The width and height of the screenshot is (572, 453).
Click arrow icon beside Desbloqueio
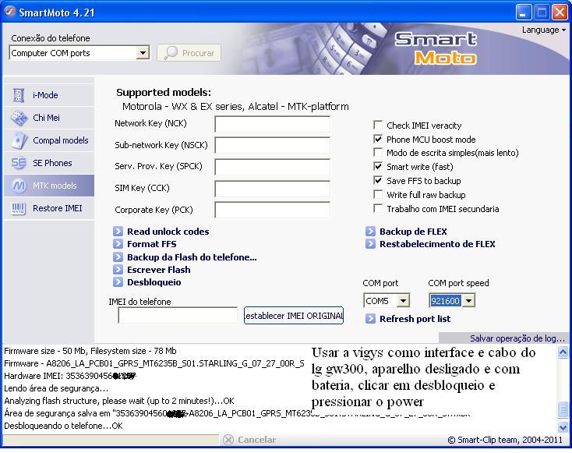(118, 282)
